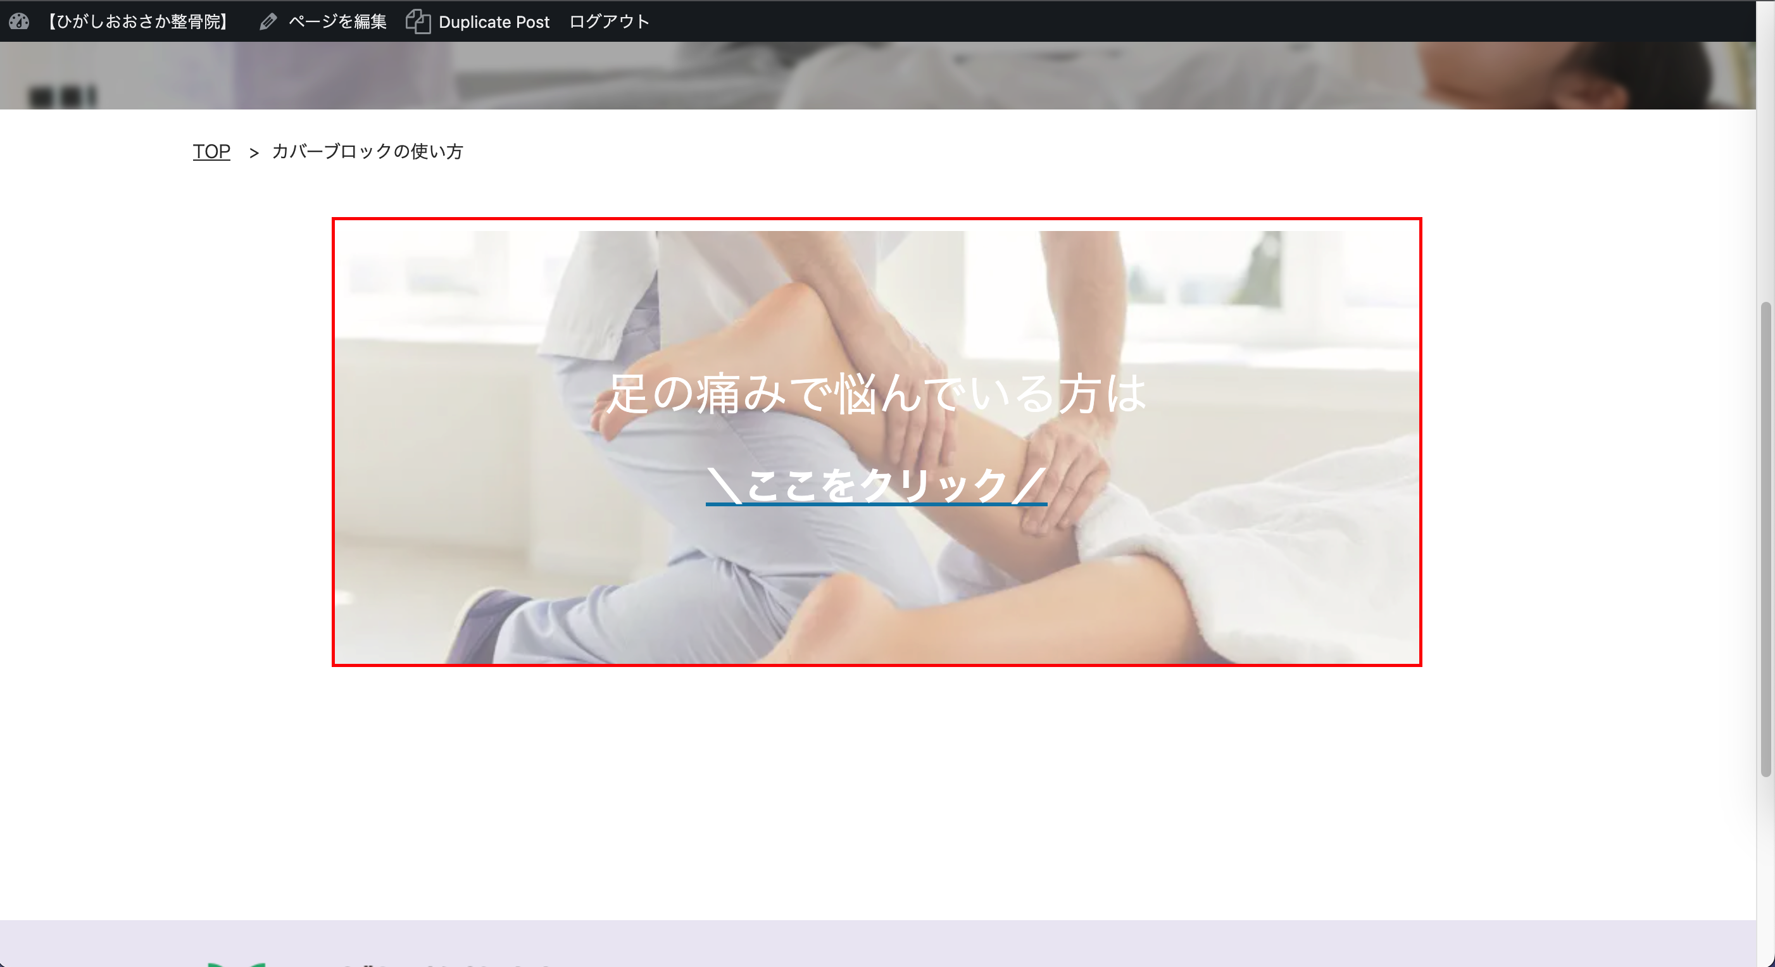Go to the TOP breadcrumb link
This screenshot has height=967, width=1775.
coord(211,151)
